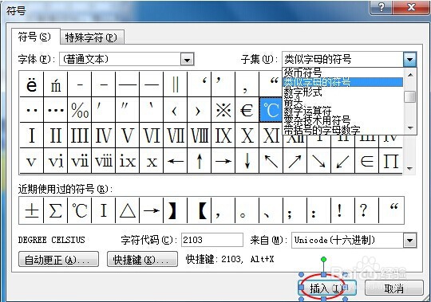The image size is (431, 302).
Task: Select the down arrow ↓ symbol
Action: [x=247, y=161]
